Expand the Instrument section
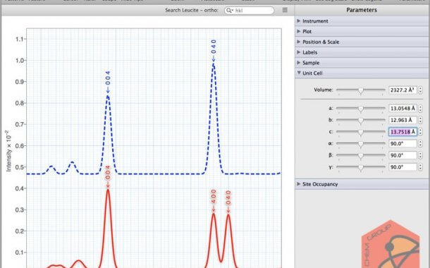430x268 pixels. 362,21
